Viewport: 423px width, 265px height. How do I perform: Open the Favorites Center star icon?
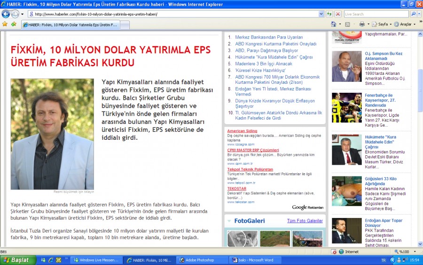[x=5, y=24]
